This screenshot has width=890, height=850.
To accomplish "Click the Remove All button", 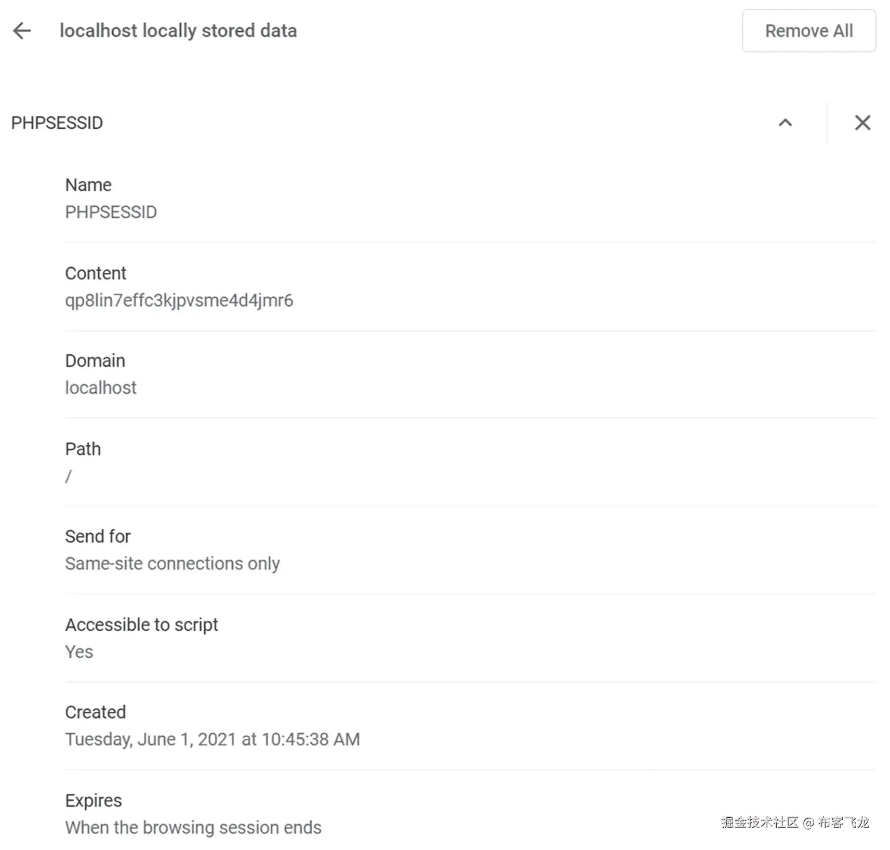I will (808, 31).
